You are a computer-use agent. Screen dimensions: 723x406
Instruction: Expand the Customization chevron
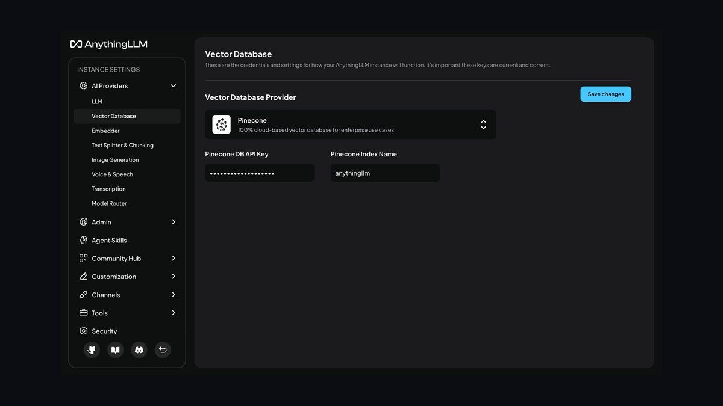pyautogui.click(x=173, y=277)
